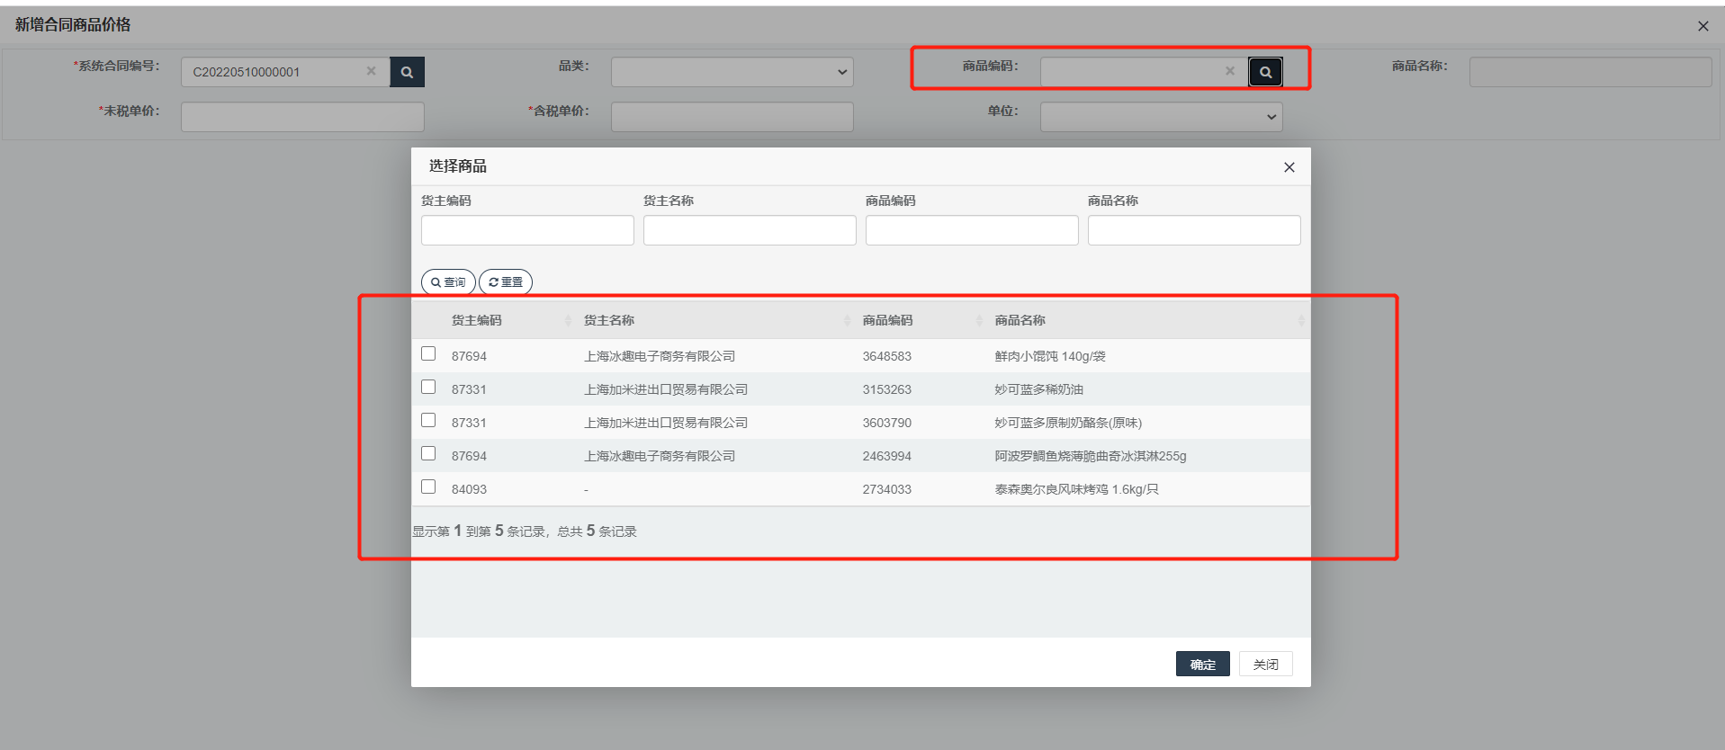Click product code 3603790
The height and width of the screenshot is (750, 1725).
[x=886, y=423]
